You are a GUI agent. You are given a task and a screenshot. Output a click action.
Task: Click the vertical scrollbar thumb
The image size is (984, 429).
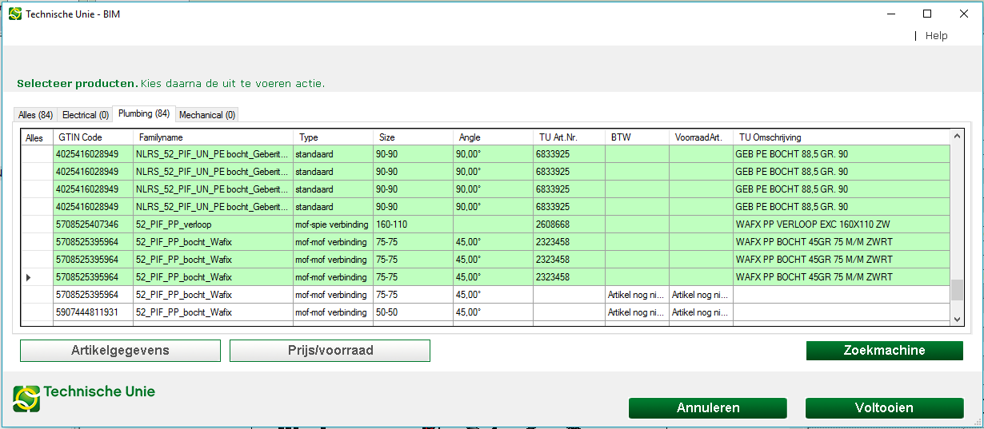click(957, 289)
